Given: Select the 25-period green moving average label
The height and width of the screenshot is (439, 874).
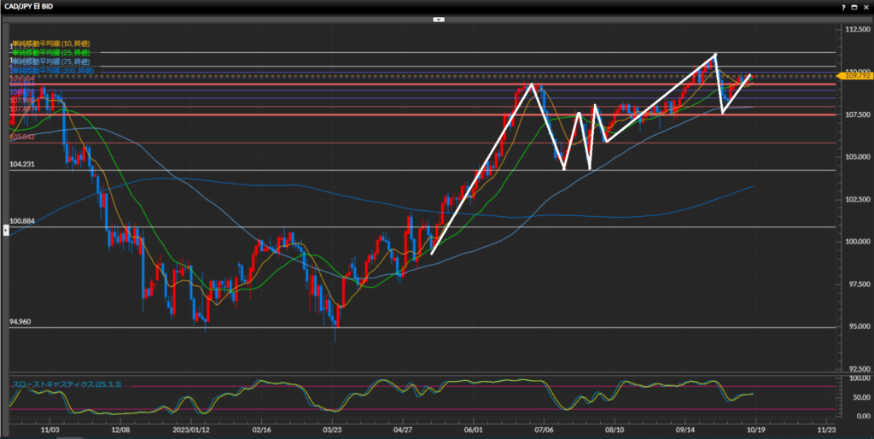Looking at the screenshot, I should click(51, 52).
